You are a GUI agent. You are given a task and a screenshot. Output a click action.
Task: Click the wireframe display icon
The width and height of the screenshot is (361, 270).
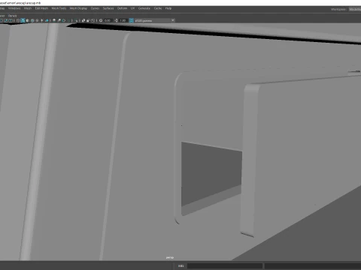pyautogui.click(x=18, y=20)
